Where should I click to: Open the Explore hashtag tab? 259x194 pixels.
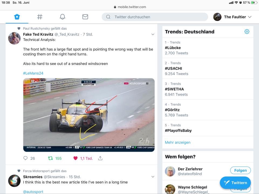(x=40, y=17)
